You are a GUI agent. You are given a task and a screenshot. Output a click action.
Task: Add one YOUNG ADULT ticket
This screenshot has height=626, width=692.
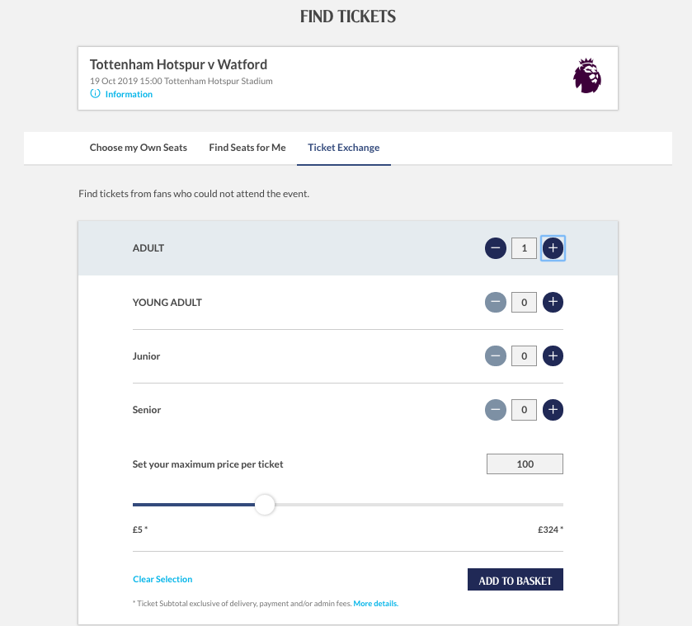tap(553, 303)
